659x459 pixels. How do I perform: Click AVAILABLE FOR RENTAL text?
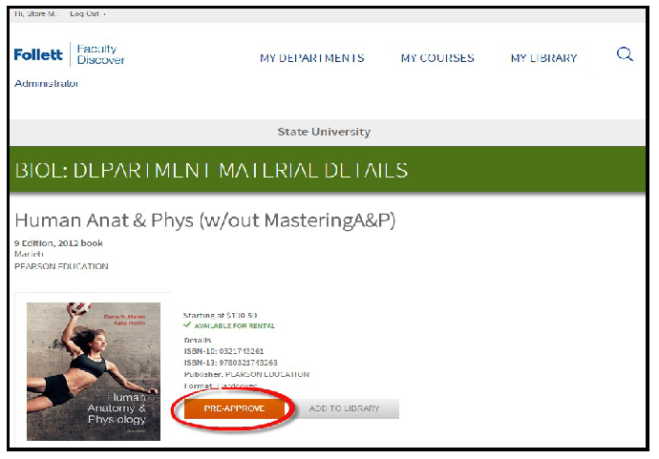[x=235, y=325]
